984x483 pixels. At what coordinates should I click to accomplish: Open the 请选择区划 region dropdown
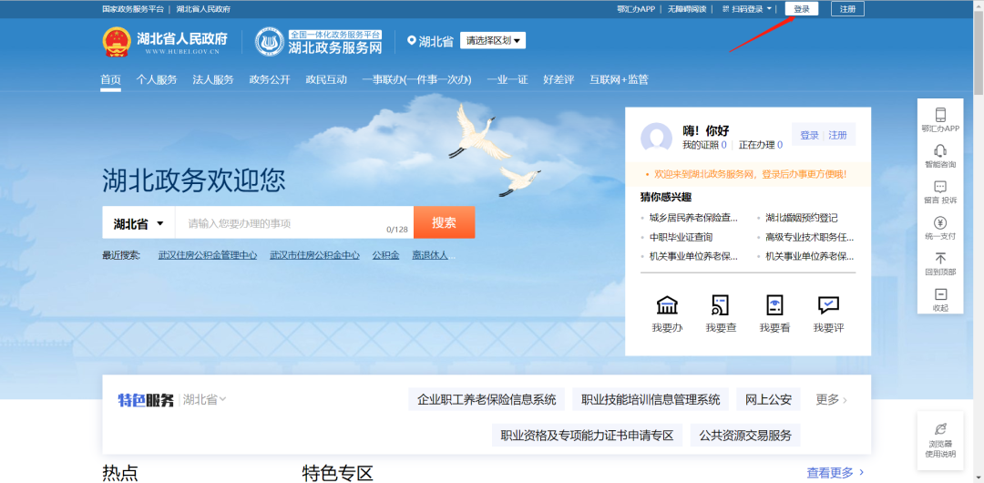[493, 41]
